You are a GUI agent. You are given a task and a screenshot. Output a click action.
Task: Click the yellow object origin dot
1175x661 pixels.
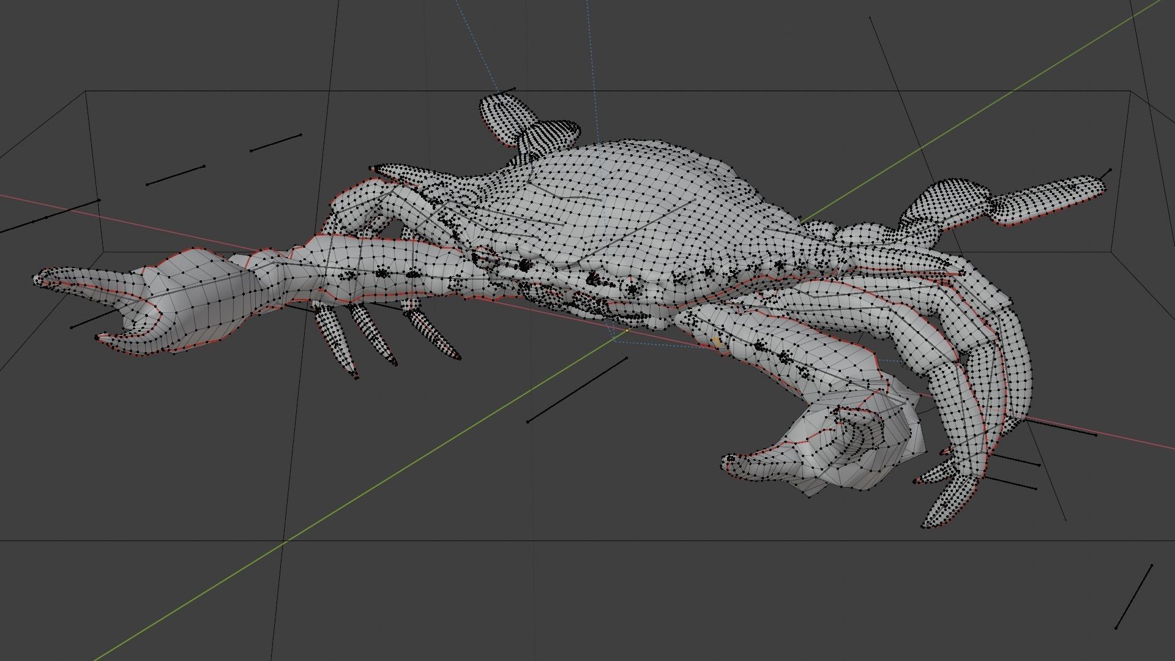click(627, 330)
